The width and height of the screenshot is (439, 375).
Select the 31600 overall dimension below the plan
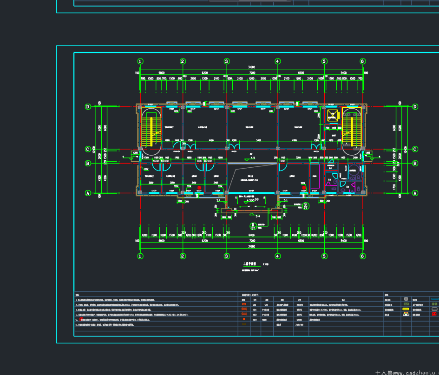coord(252,246)
